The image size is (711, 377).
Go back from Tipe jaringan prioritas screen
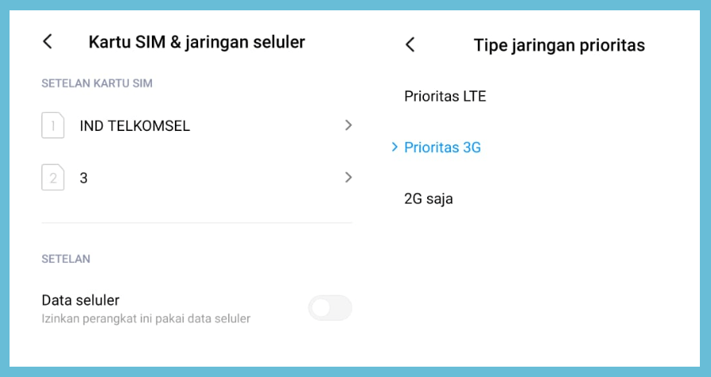[410, 44]
